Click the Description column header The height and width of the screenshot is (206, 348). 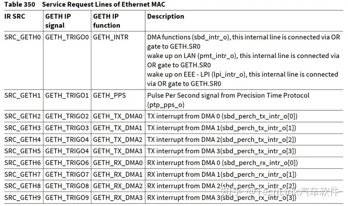point(166,16)
